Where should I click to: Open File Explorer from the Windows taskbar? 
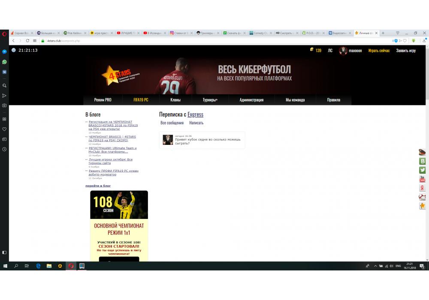tap(49, 266)
